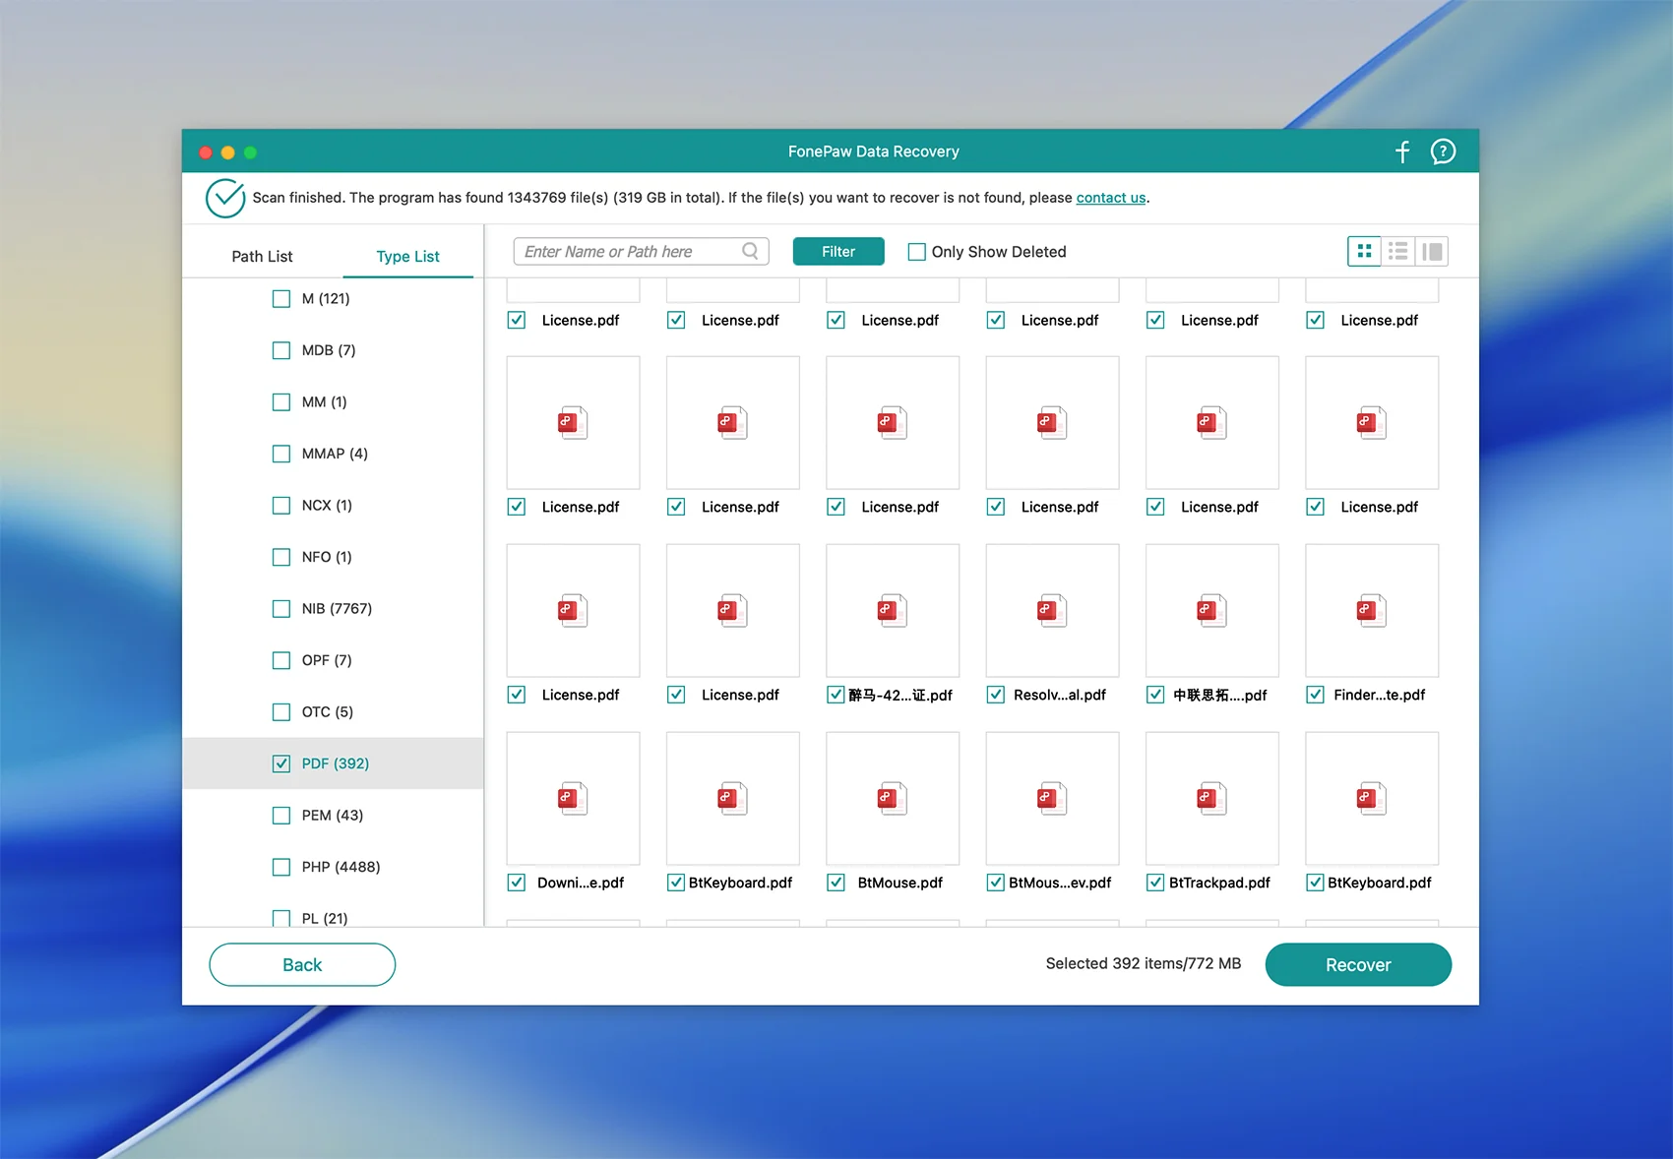
Task: Switch to detail column view
Action: click(1432, 252)
